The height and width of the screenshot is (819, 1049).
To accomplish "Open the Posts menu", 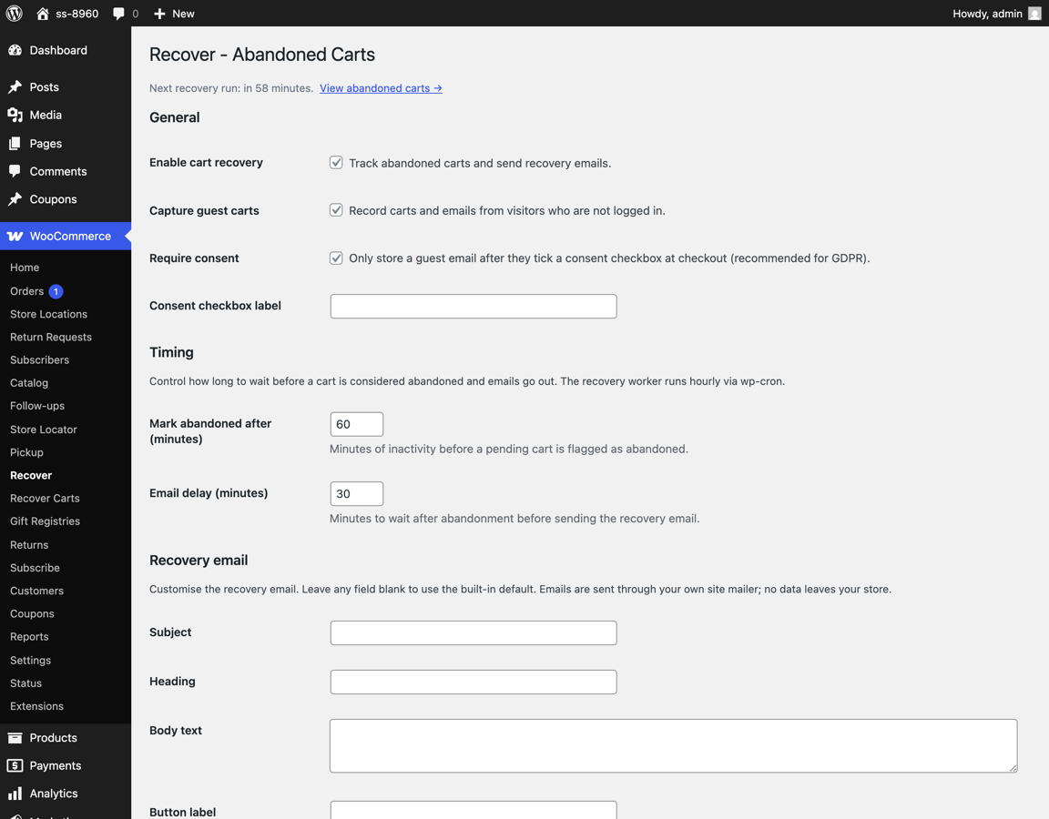I will (66, 87).
